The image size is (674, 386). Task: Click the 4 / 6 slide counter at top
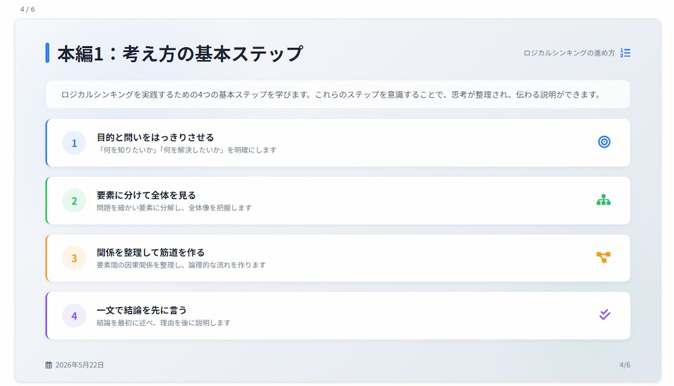[x=28, y=9]
